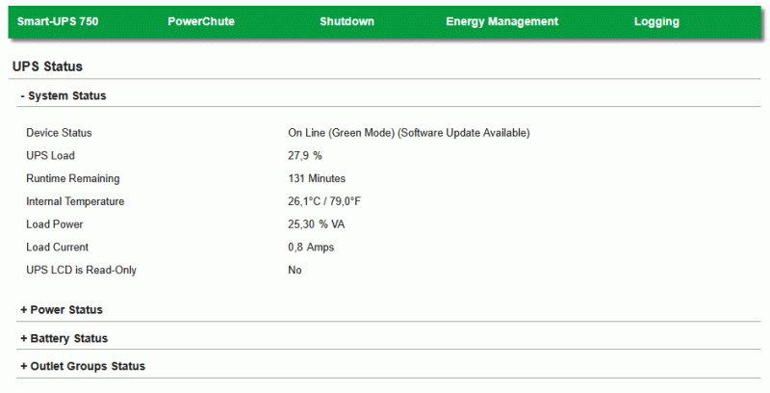Select the Runtime Remaining label
The width and height of the screenshot is (770, 393).
pos(73,179)
